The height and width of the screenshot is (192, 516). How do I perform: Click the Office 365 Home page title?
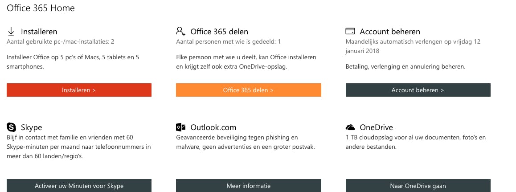pyautogui.click(x=41, y=8)
